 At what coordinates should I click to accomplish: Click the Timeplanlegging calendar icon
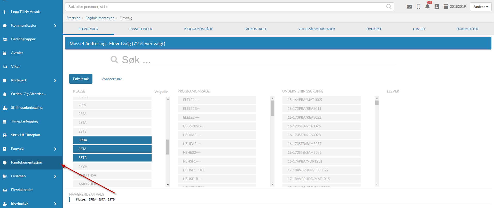tap(5, 121)
